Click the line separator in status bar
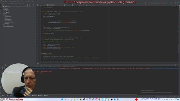 [x=160, y=97]
